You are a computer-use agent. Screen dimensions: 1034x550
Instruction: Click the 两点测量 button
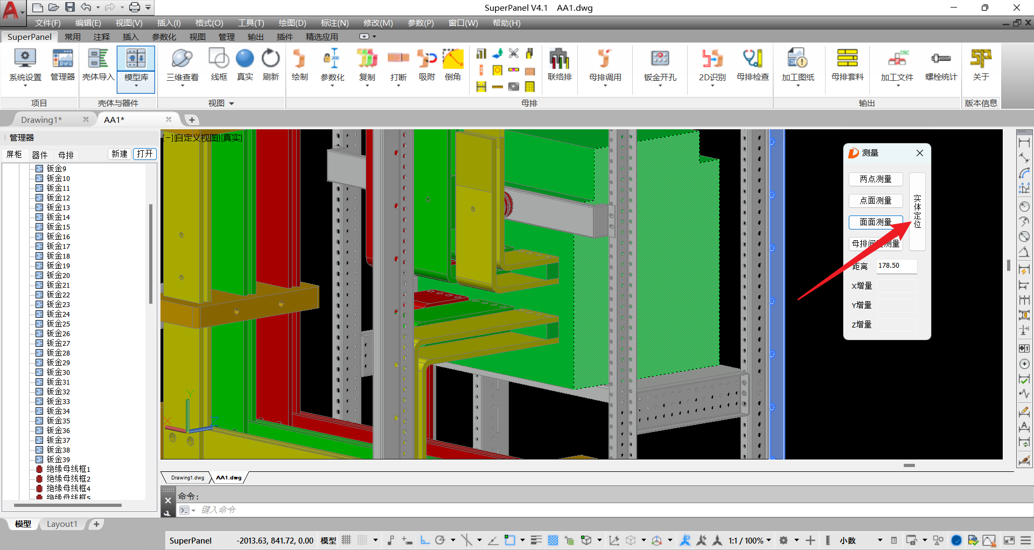coord(876,179)
